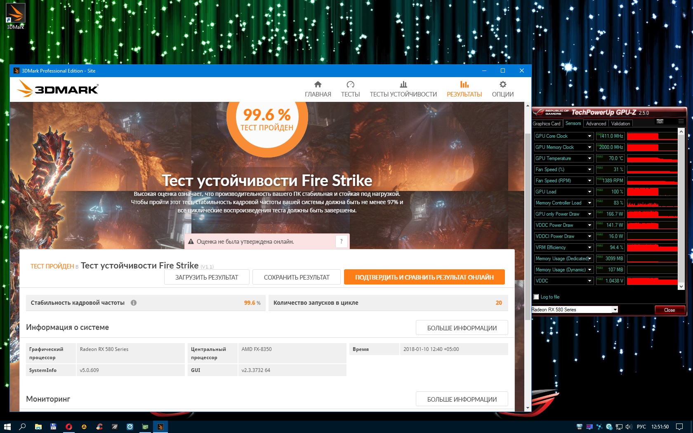
Task: Switch to the Graphics Card tab in GPU-Z
Action: pyautogui.click(x=547, y=124)
